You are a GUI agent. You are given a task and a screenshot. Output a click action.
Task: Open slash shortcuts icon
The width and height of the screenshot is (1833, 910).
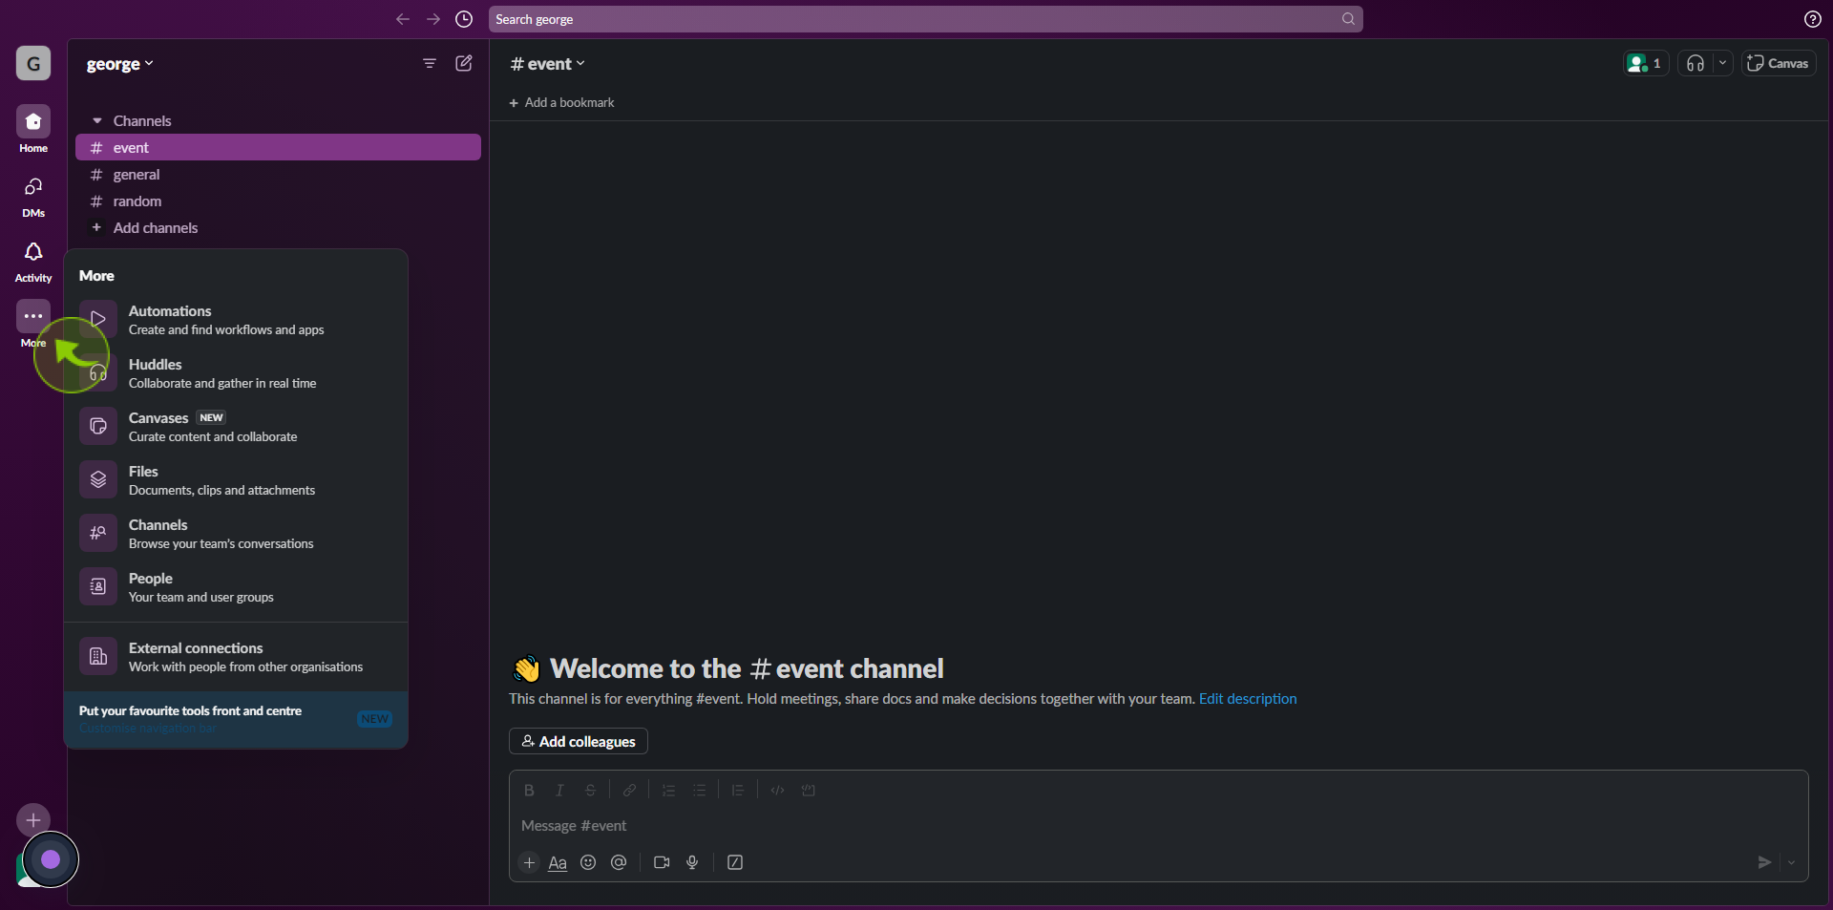pos(735,862)
